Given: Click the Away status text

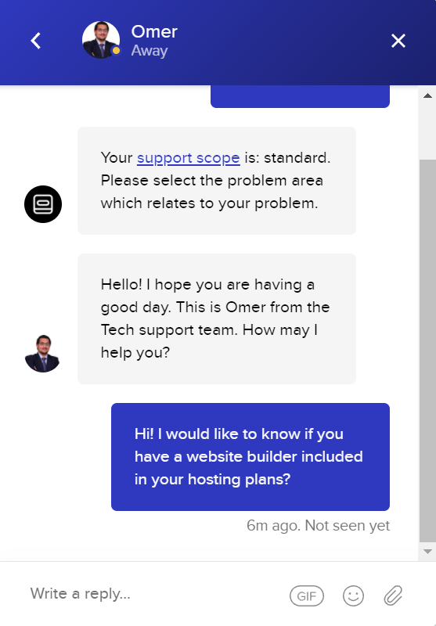Looking at the screenshot, I should [x=150, y=51].
